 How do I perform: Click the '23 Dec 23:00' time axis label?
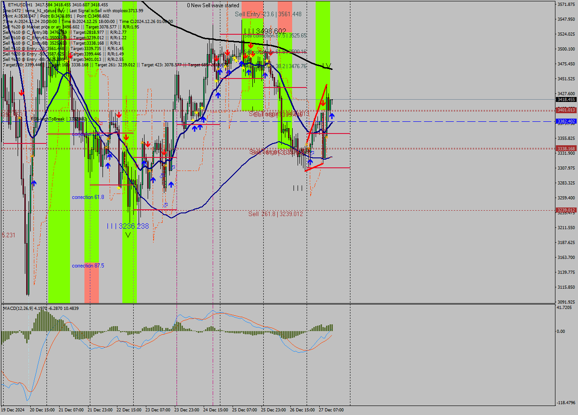[186, 410]
